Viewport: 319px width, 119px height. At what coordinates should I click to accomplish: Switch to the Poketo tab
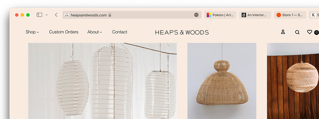[x=220, y=15]
